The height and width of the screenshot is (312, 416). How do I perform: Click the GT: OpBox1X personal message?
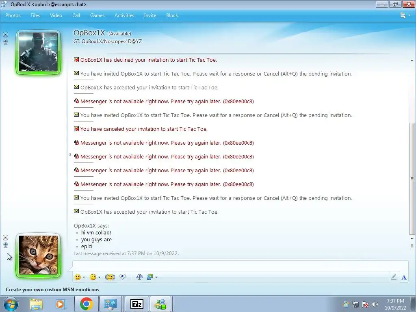108,41
